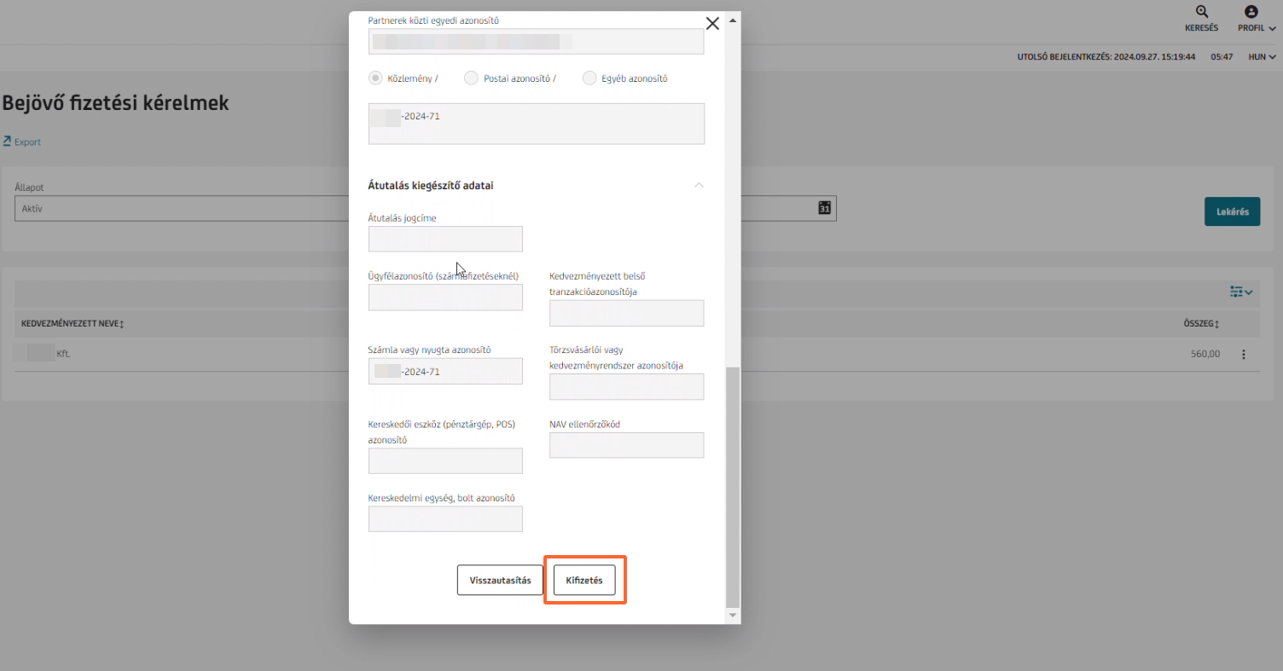Image resolution: width=1283 pixels, height=671 pixels.
Task: Click the Lekérés query button
Action: (1232, 211)
